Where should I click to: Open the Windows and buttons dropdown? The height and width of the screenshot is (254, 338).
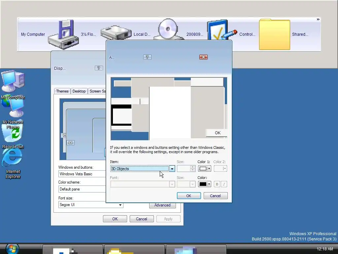pyautogui.click(x=82, y=174)
